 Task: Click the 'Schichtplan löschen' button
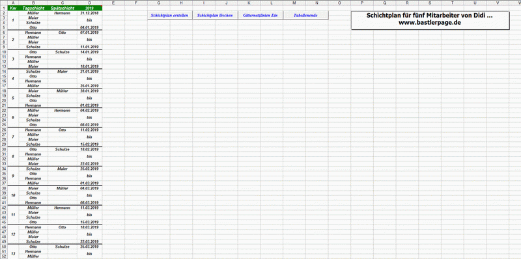pos(215,15)
